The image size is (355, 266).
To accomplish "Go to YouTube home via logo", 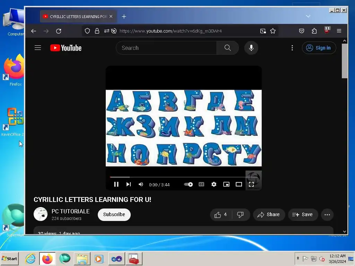I will (x=66, y=48).
